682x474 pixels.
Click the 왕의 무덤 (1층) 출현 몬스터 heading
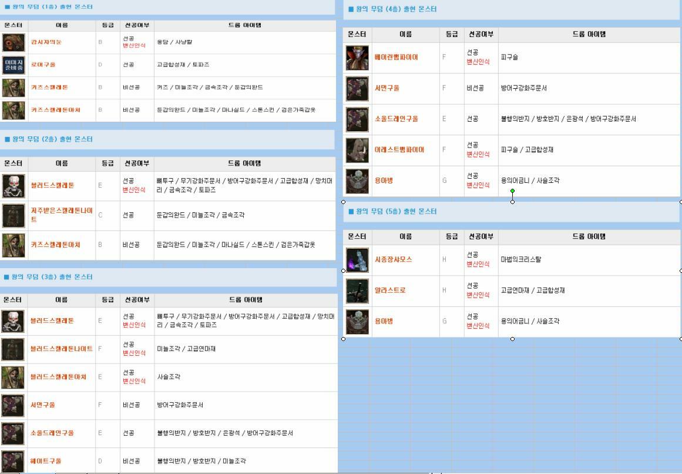pos(48,7)
